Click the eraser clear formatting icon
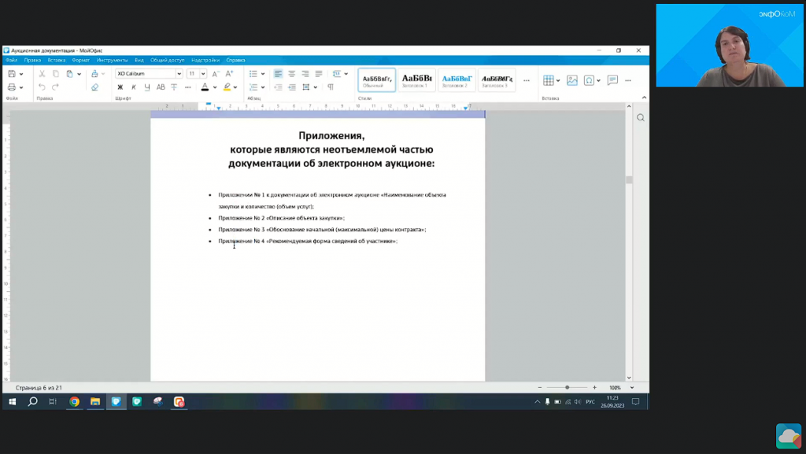Screen dimensions: 806x454 click(94, 87)
